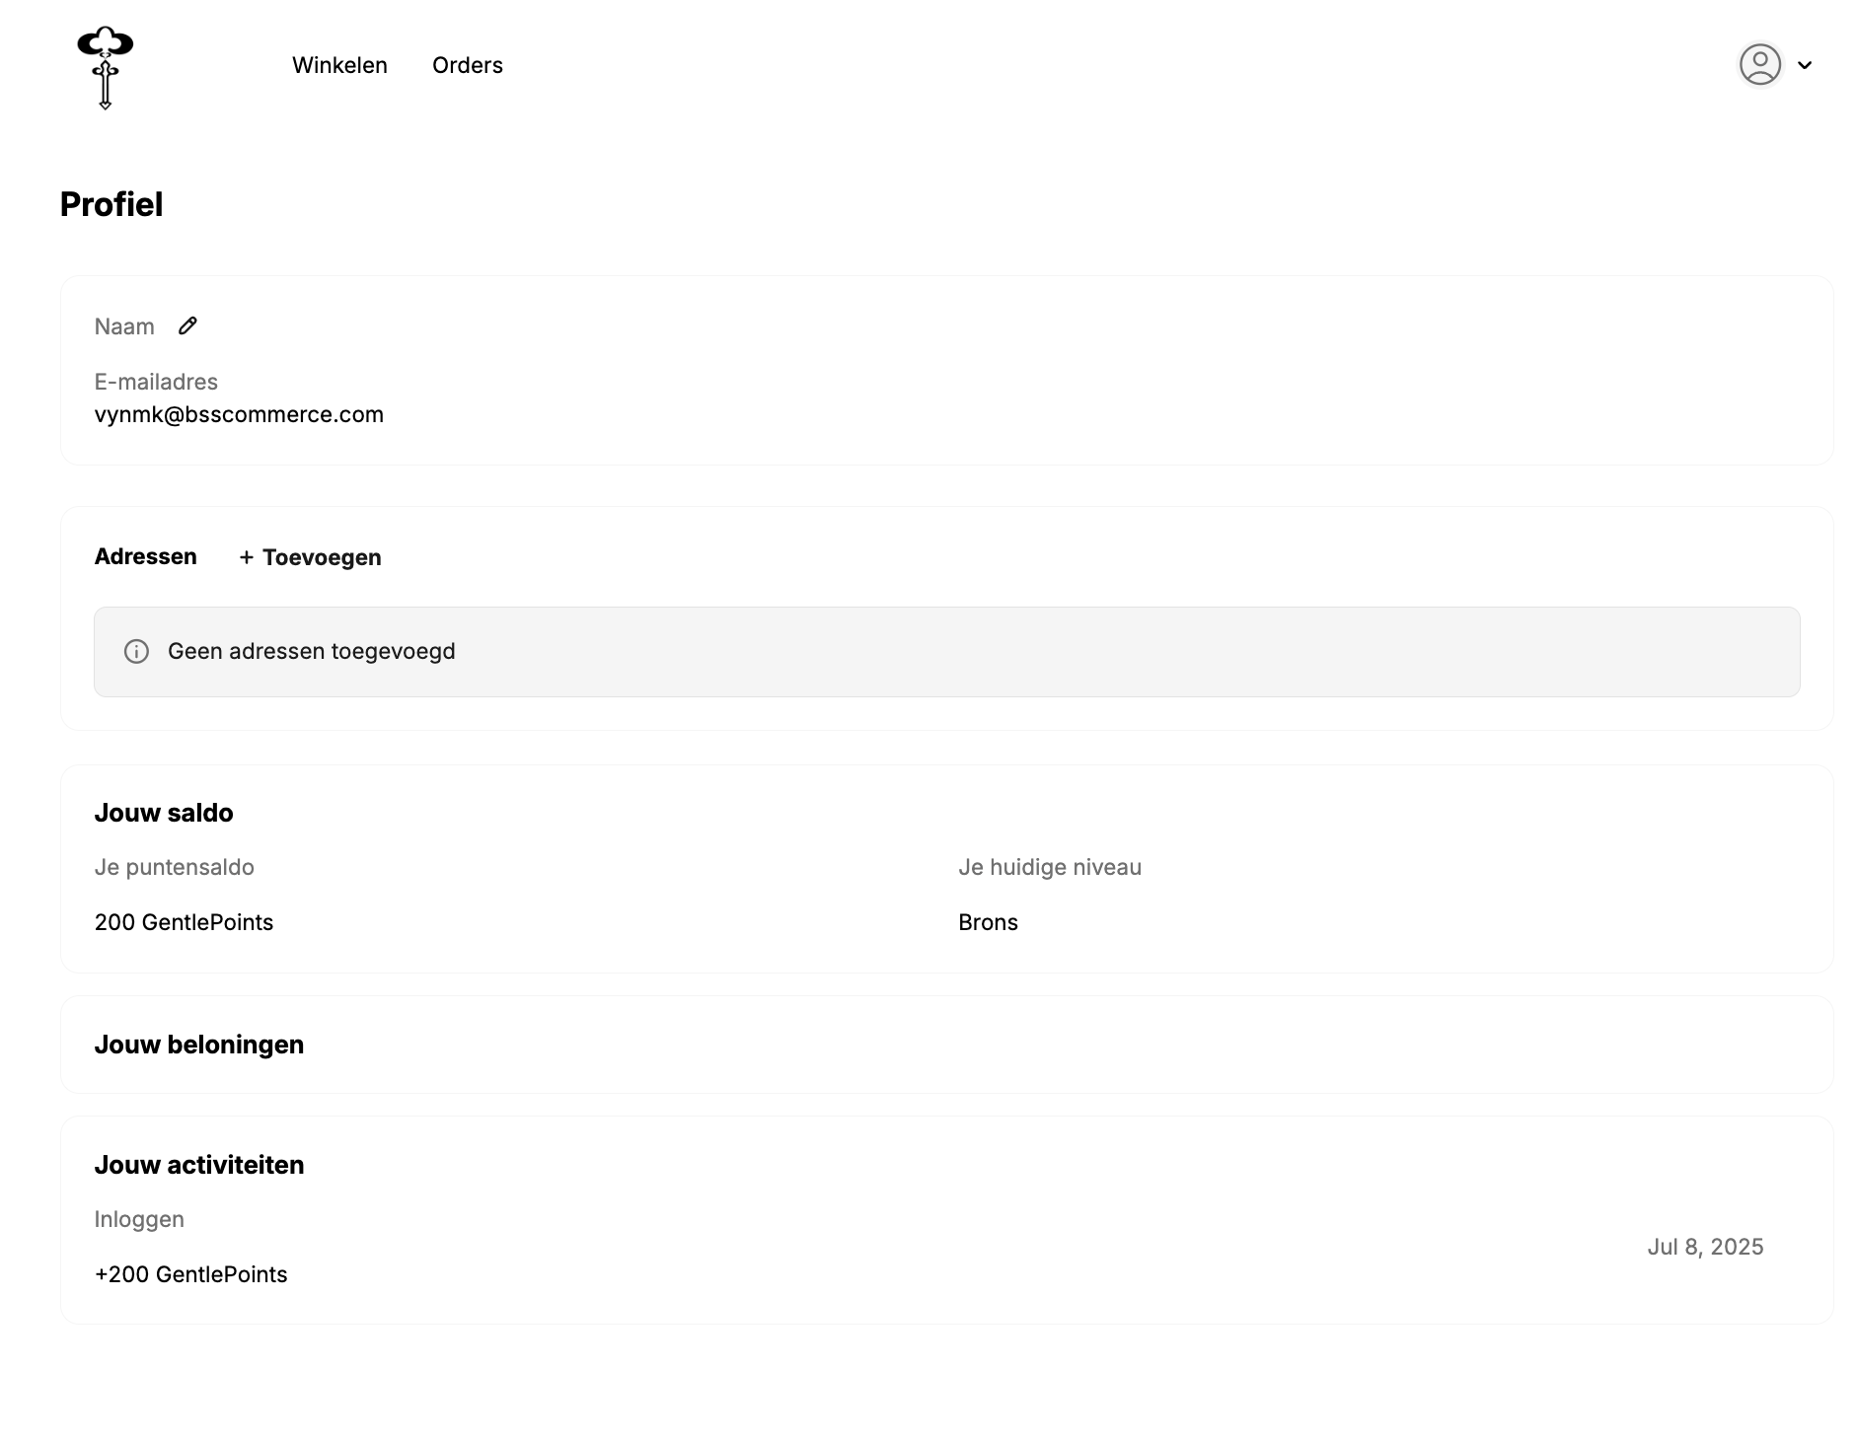The width and height of the screenshot is (1857, 1442).
Task: Open the account avatar icon
Action: [1759, 65]
